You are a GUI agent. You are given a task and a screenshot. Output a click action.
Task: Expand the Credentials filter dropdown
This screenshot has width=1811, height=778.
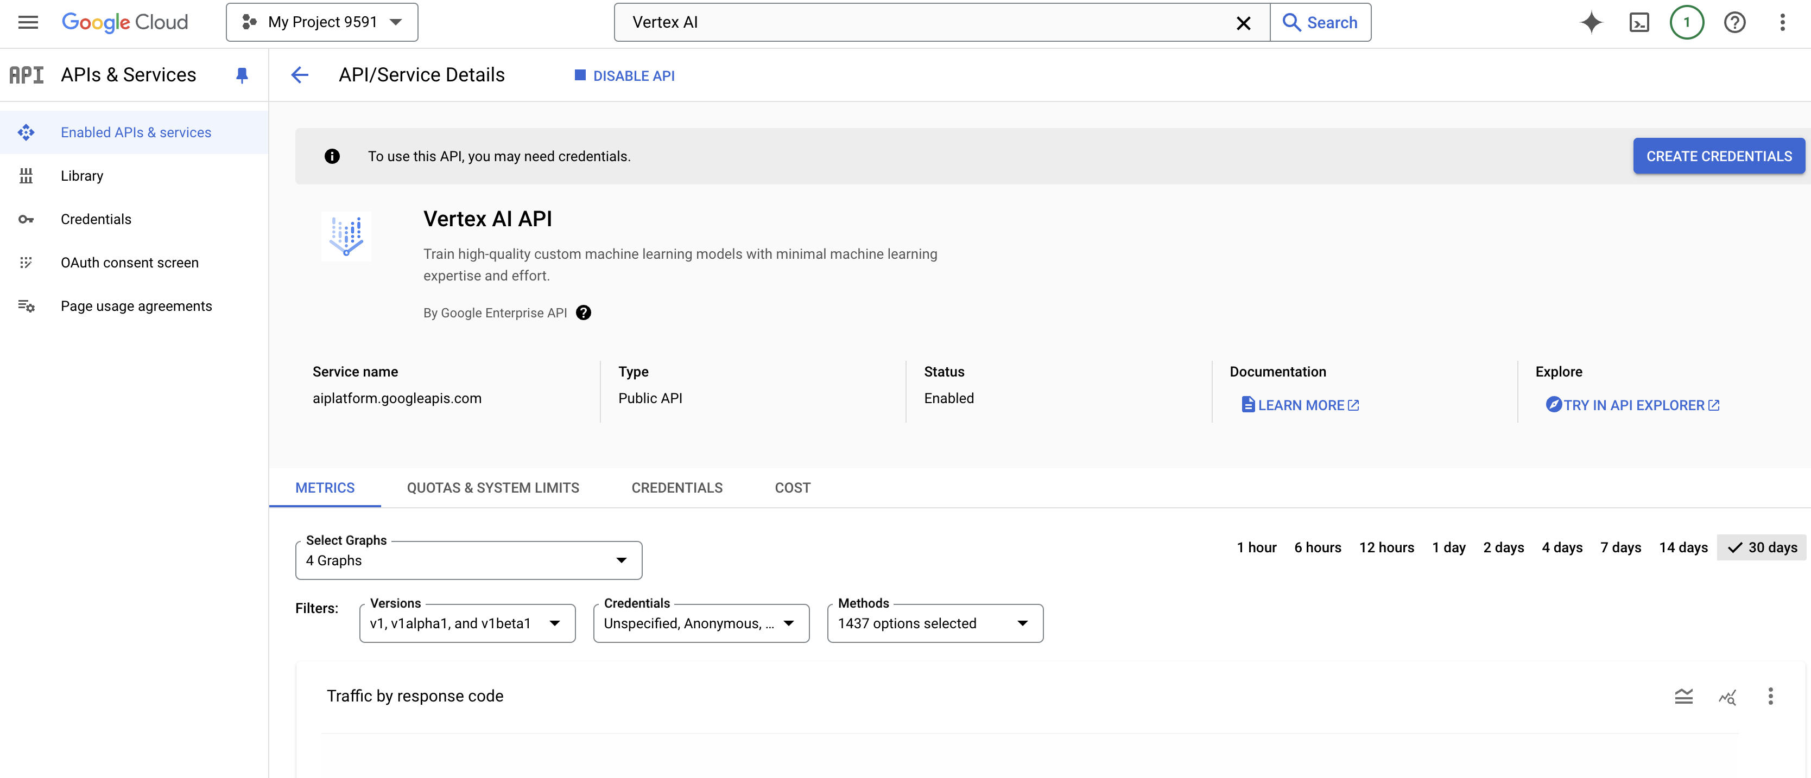click(701, 623)
